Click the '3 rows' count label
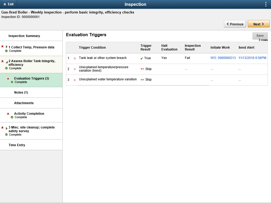Viewport: 271px width, 203px height. pyautogui.click(x=263, y=40)
